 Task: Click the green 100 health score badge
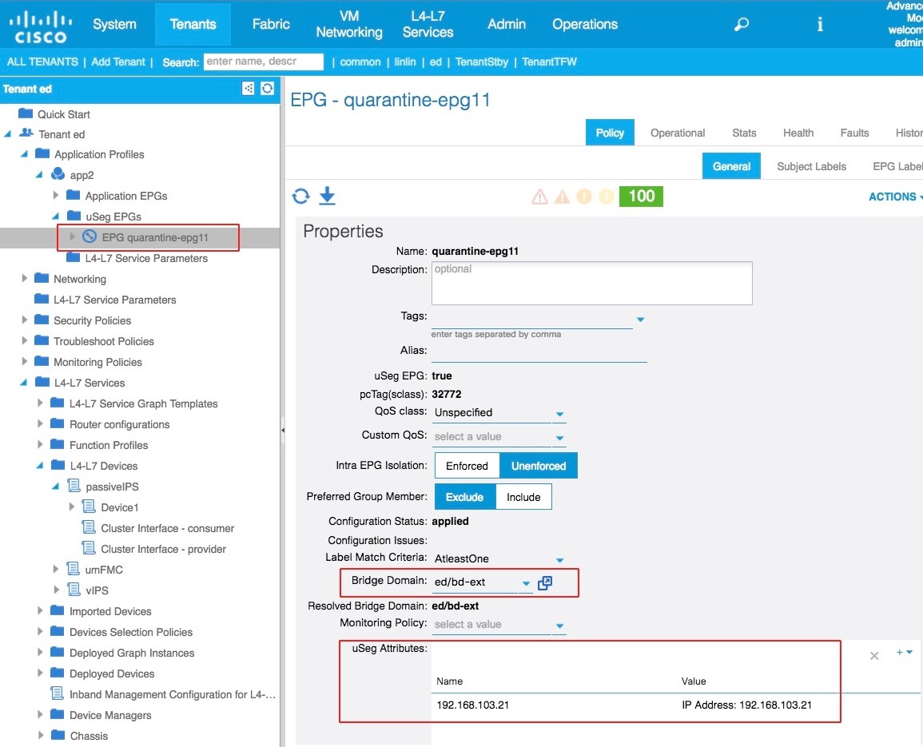pyautogui.click(x=641, y=196)
